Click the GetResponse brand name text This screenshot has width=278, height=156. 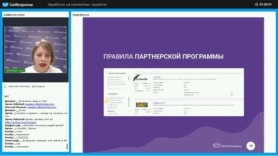[21, 5]
